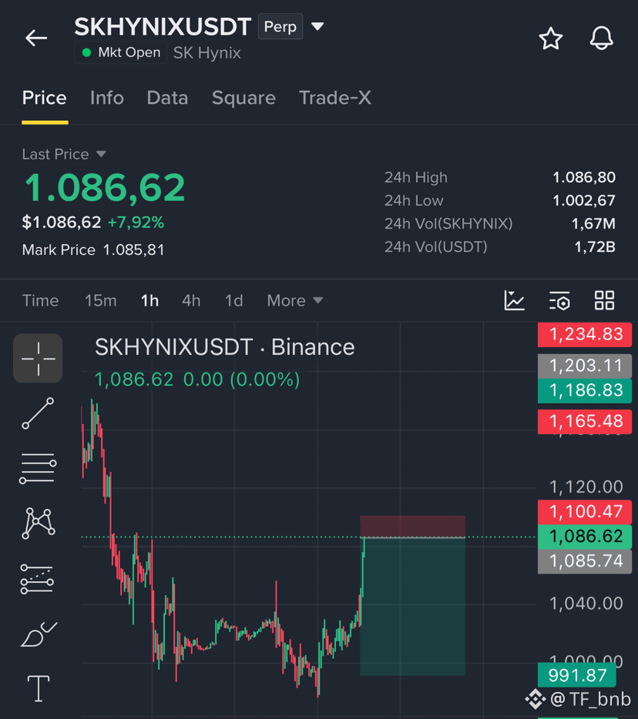Select the text annotation tool
Screen dimensions: 638x719
(39, 688)
